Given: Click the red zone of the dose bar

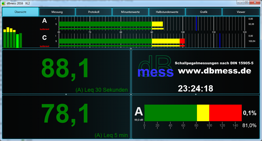Looking at the screenshot, I should [x=225, y=113].
